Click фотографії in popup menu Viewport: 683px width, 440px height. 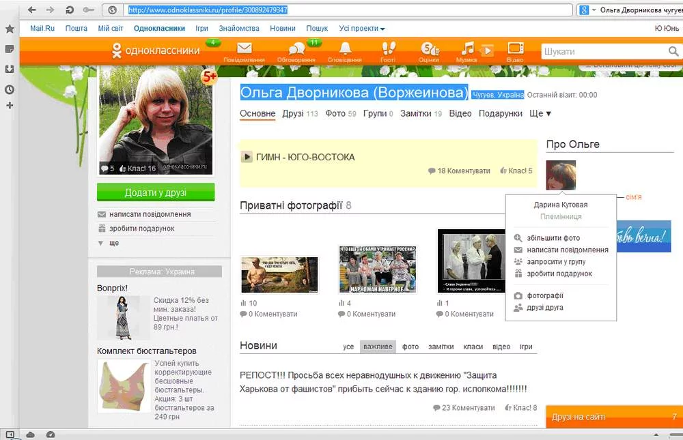point(545,295)
